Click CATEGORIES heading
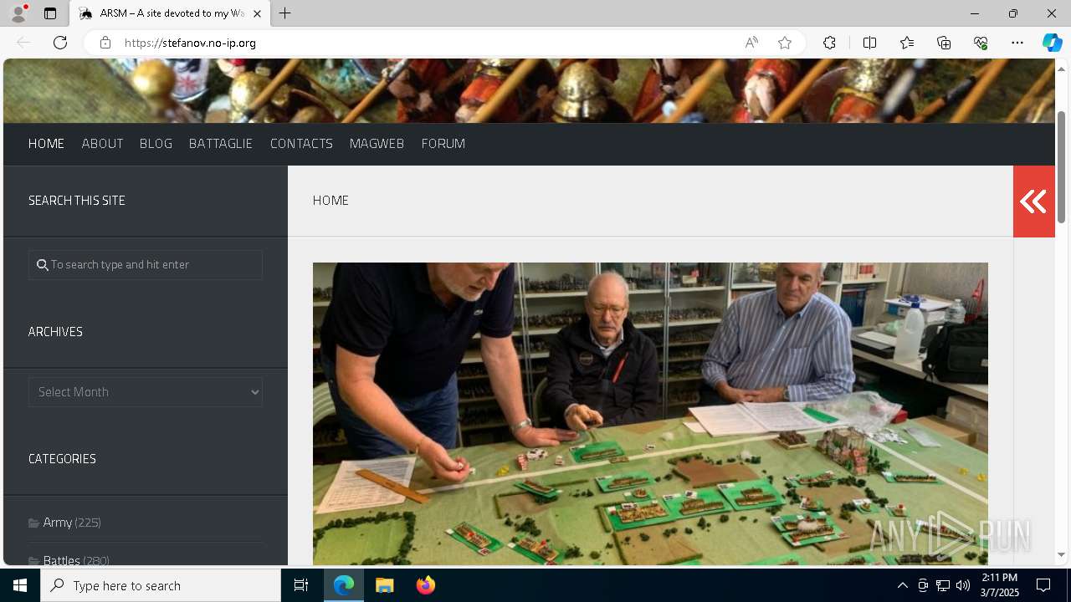Screen dimensions: 1071x602 click(62, 459)
